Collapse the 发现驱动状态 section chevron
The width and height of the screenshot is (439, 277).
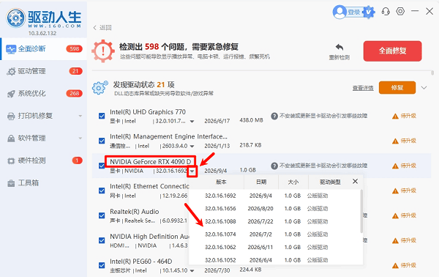tap(424, 88)
